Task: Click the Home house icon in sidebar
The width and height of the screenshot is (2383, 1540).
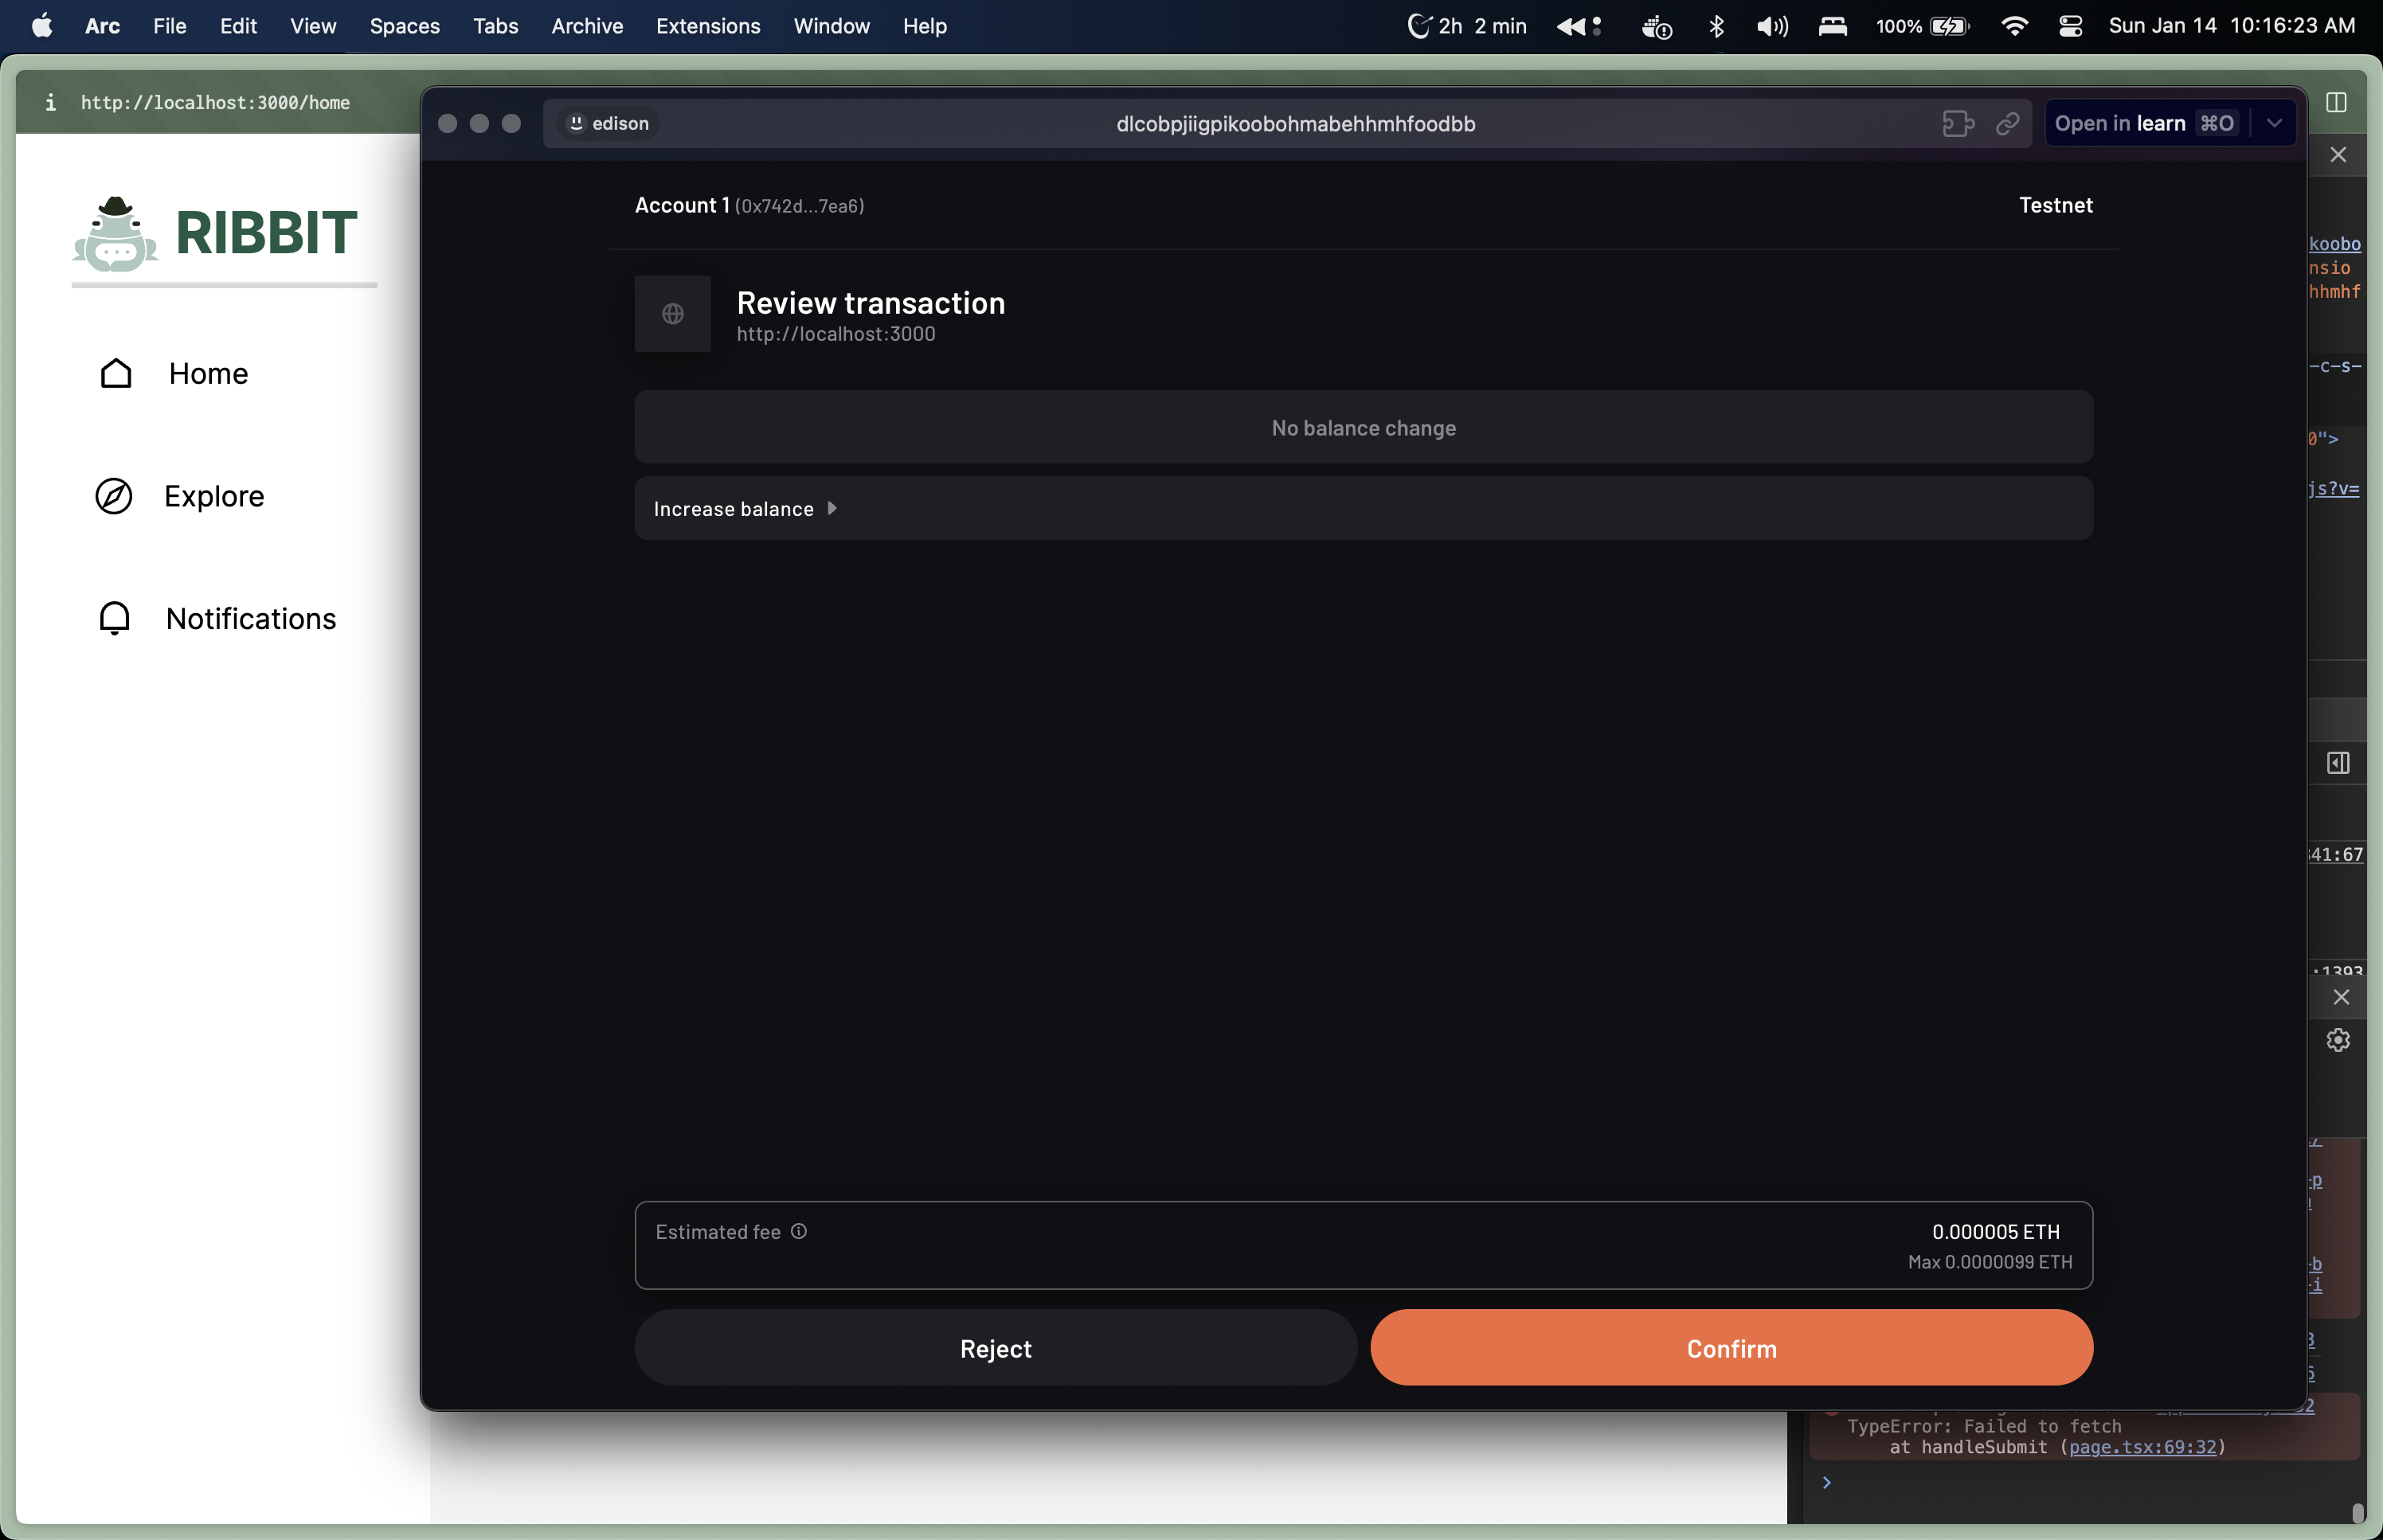Action: click(x=116, y=373)
